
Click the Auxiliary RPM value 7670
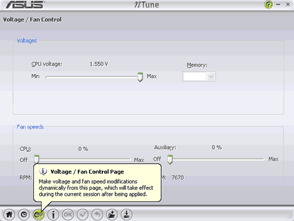point(178,178)
